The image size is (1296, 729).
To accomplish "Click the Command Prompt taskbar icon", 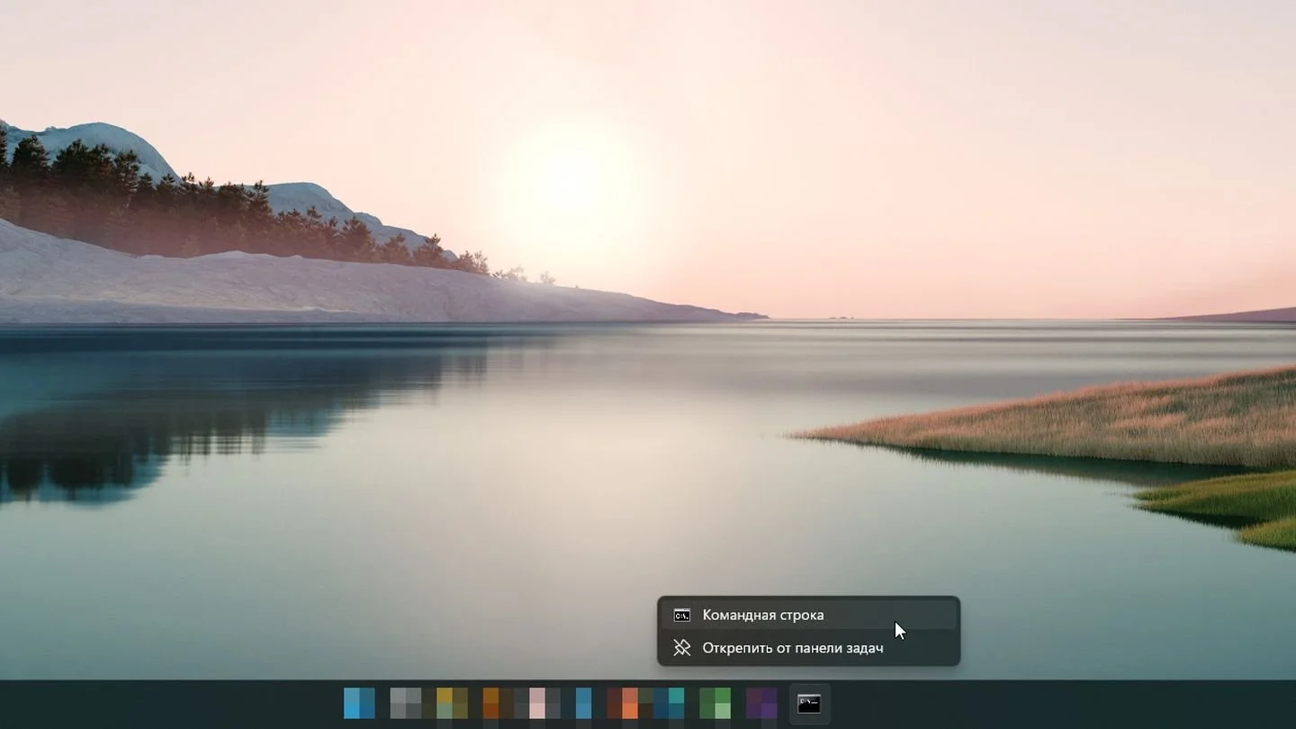I will [809, 704].
